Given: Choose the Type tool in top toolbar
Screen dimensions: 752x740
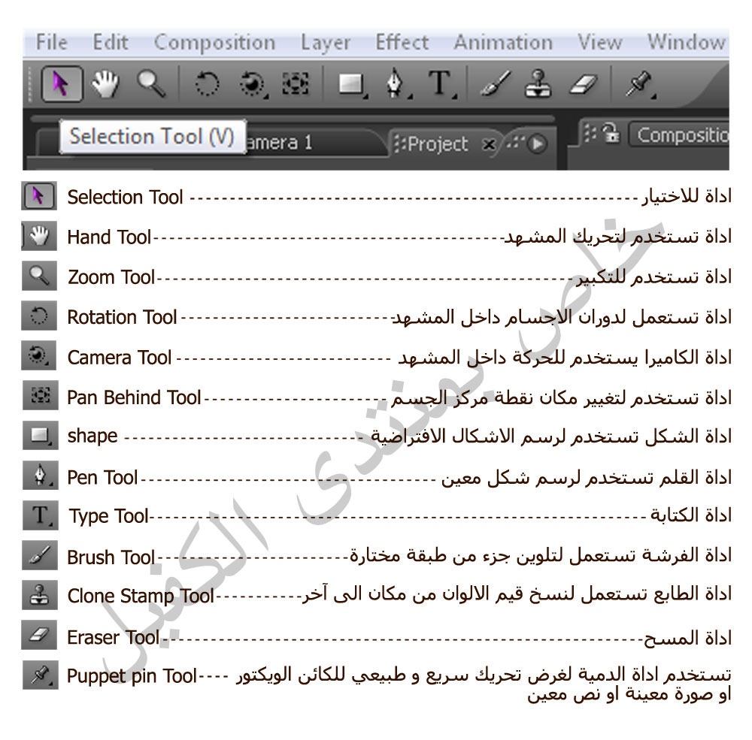Looking at the screenshot, I should click(441, 85).
